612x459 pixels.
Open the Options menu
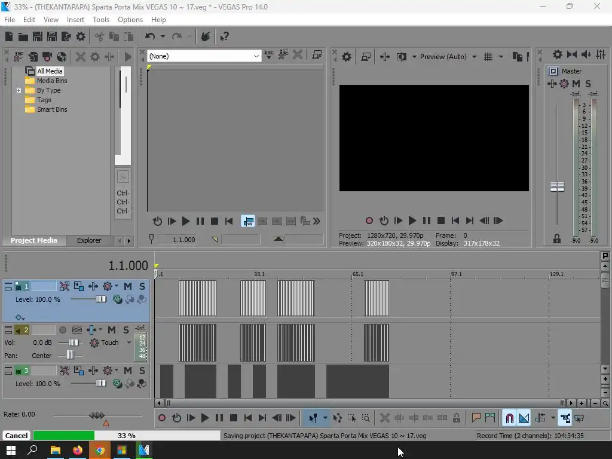(130, 20)
